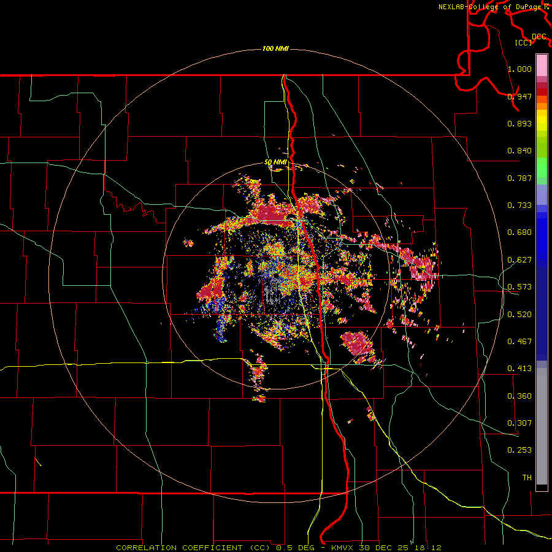Select the 0.947 legend value

519,96
